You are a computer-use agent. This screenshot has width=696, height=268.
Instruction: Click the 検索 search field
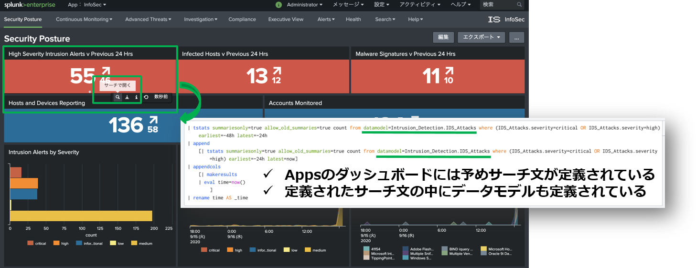pyautogui.click(x=502, y=5)
